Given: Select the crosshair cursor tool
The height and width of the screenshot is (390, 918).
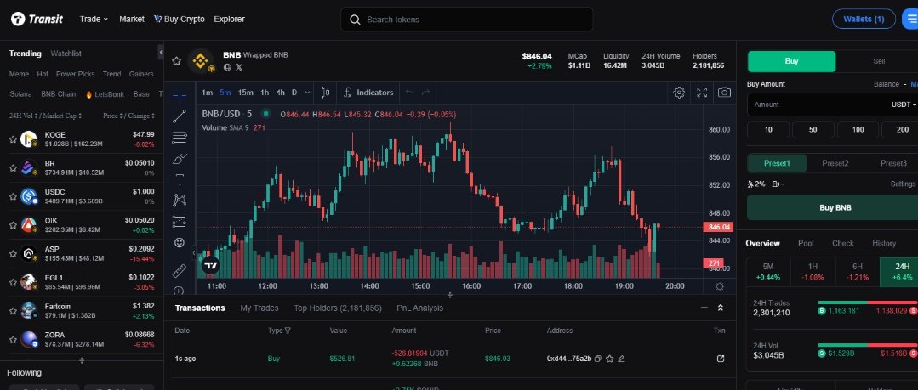Looking at the screenshot, I should pyautogui.click(x=180, y=95).
